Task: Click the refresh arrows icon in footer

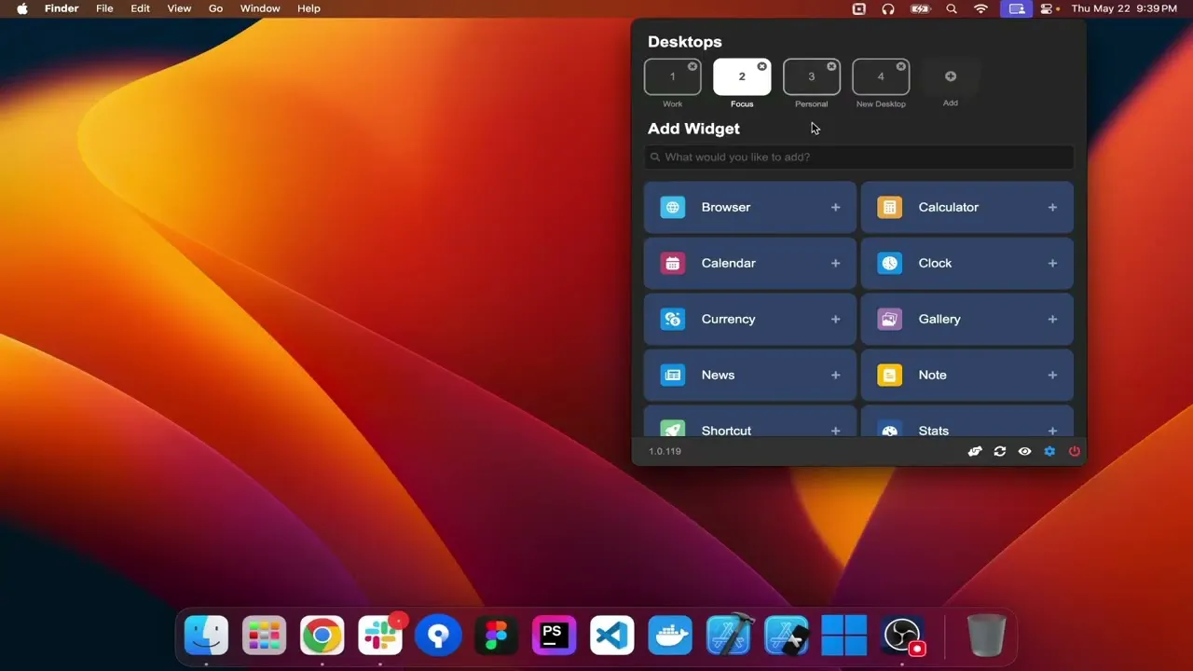Action: coord(1000,451)
